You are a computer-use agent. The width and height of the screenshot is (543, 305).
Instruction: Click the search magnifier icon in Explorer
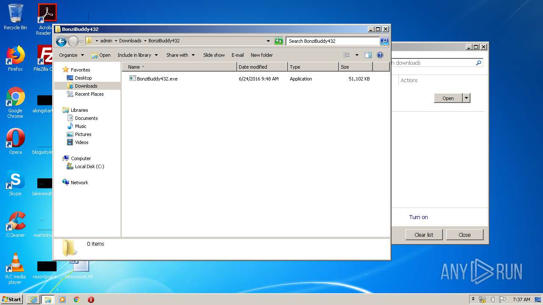[x=384, y=41]
